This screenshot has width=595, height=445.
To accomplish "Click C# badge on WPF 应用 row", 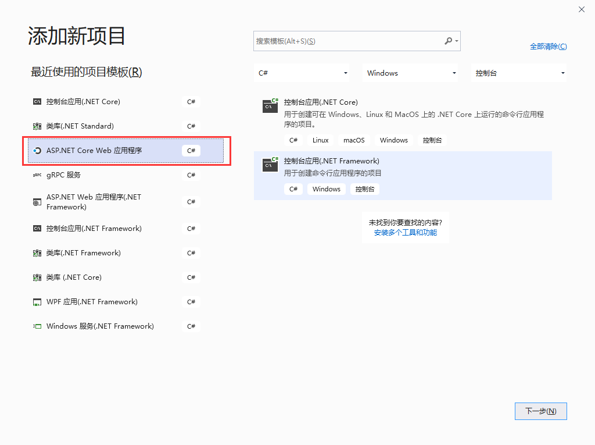I will (191, 302).
